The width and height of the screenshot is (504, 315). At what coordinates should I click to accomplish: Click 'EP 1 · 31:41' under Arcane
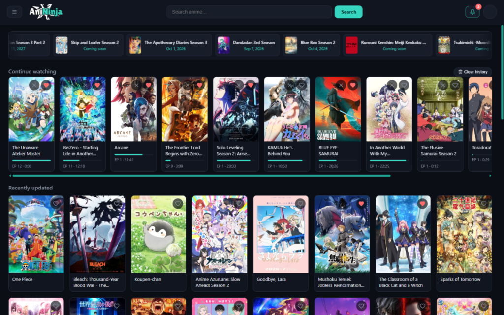click(x=124, y=160)
